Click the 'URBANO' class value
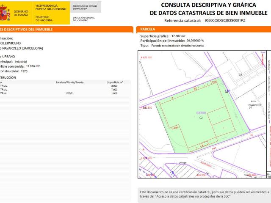 (8, 57)
